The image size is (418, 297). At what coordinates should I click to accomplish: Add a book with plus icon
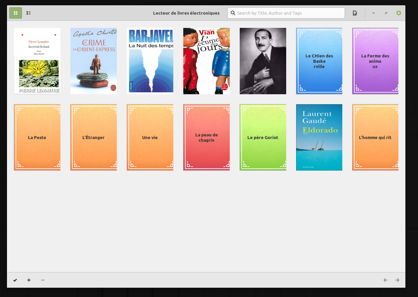click(29, 280)
